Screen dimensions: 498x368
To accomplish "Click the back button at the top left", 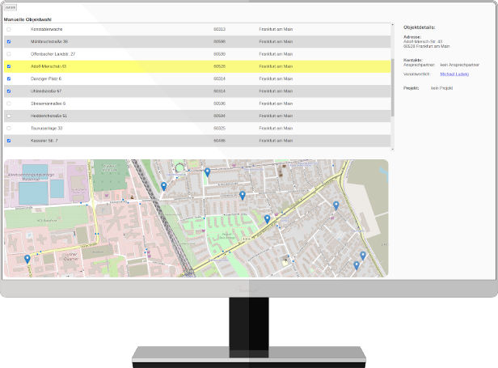I will (10, 7).
